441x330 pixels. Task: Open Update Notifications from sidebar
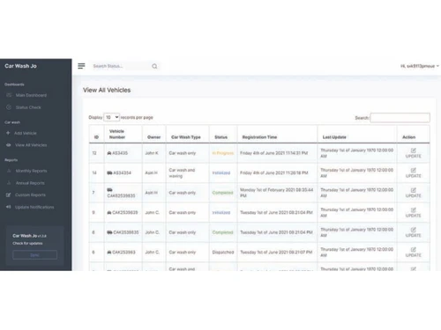click(x=34, y=207)
